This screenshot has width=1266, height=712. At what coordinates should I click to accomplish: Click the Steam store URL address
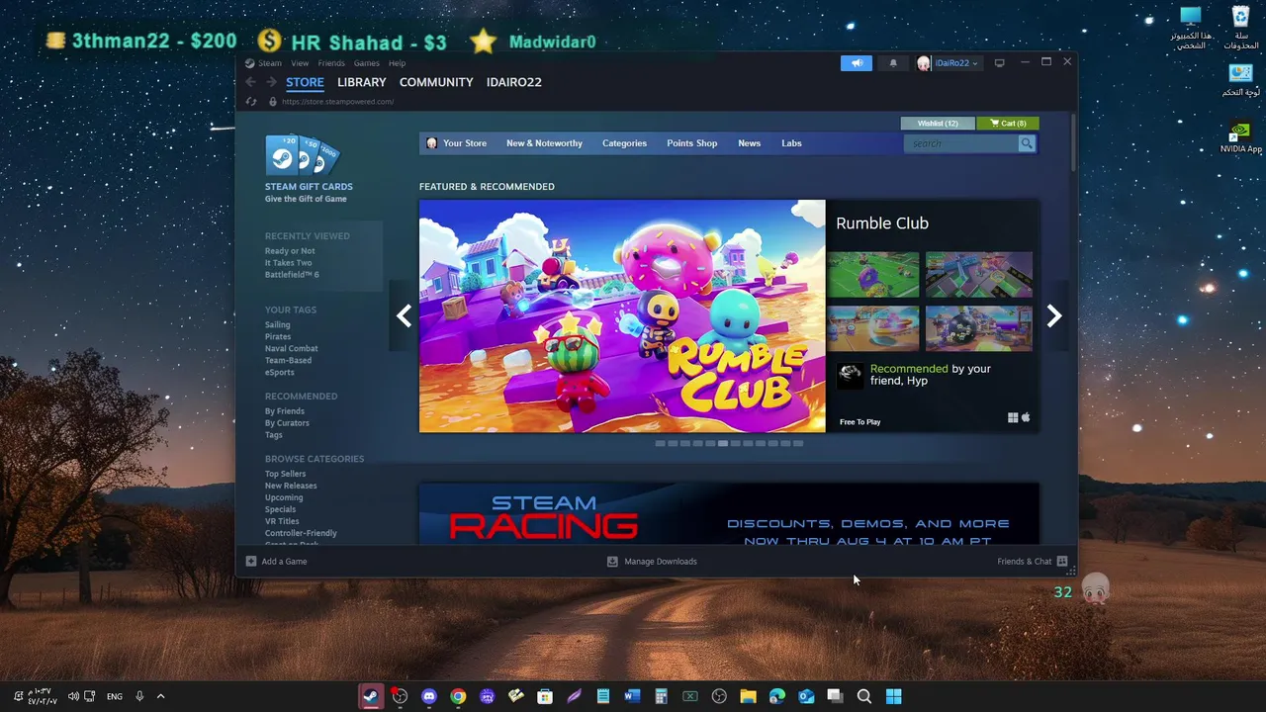(337, 102)
